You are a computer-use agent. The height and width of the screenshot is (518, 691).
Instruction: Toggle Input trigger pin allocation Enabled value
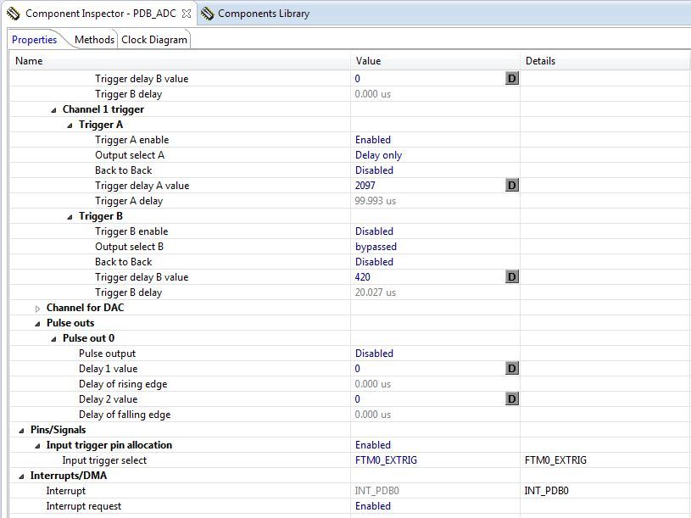pyautogui.click(x=373, y=445)
